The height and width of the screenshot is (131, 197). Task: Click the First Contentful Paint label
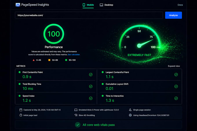[32, 72]
